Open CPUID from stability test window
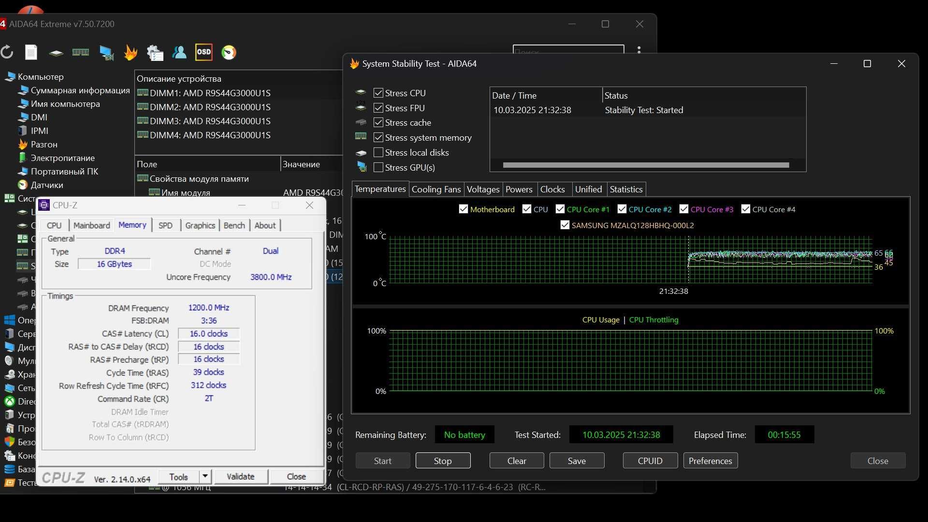 (650, 461)
